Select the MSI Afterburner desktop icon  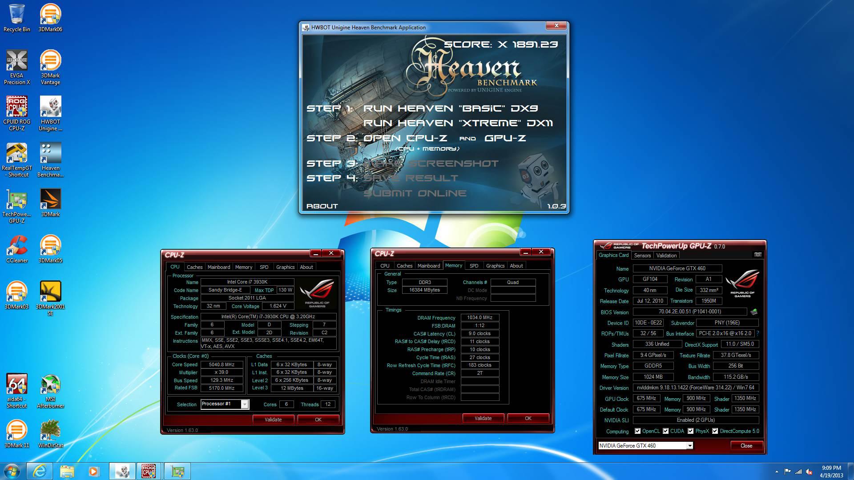[x=50, y=391]
